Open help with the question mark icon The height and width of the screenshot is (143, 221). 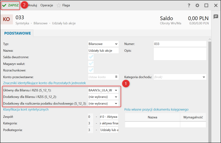click(x=189, y=5)
